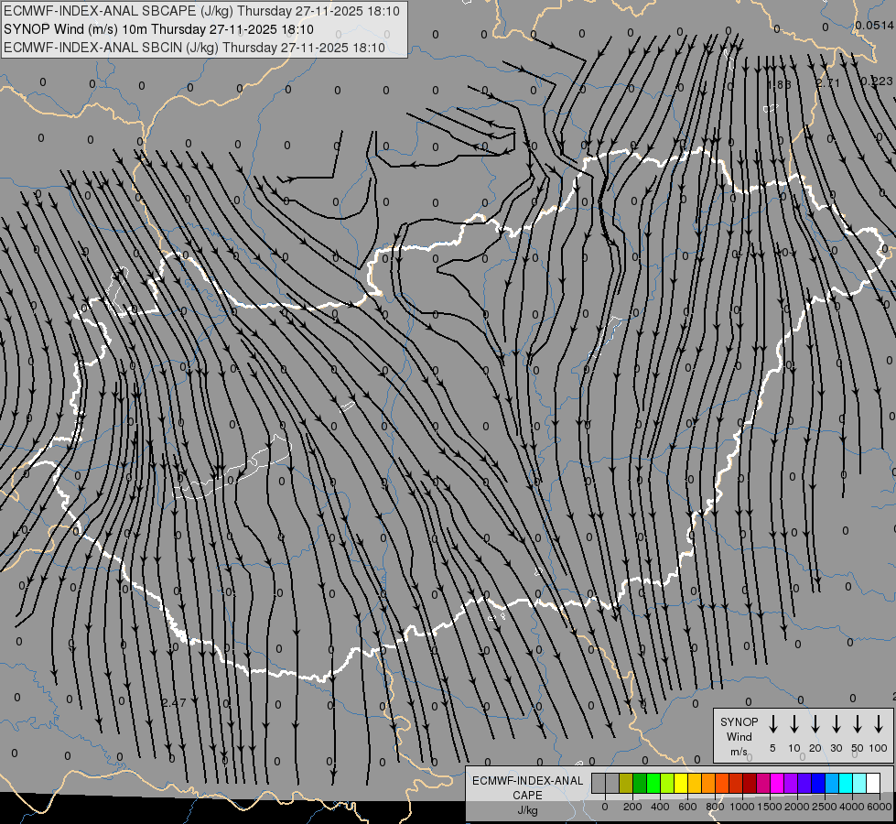Click the ECMWF-INDEX-ANAL CAPE legend title
This screenshot has height=824, width=896.
pyautogui.click(x=527, y=787)
